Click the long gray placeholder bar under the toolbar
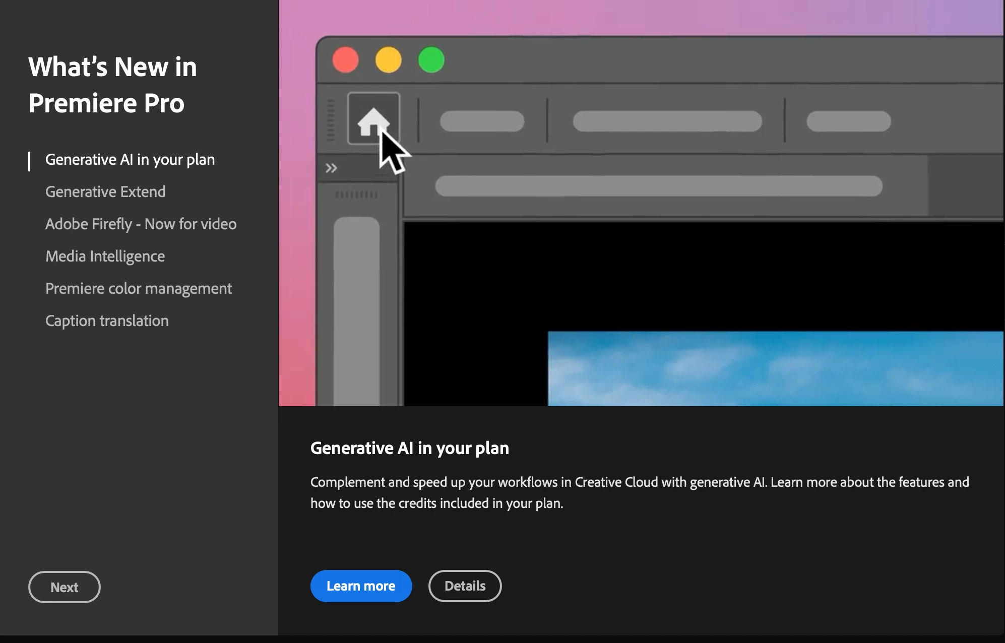Viewport: 1005px width, 643px height. [659, 186]
